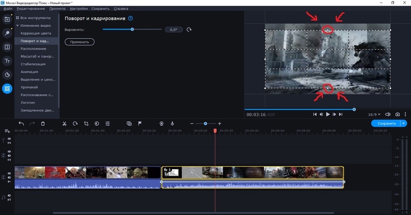Step one frame forward
Image resolution: width=411 pixels, height=215 pixels.
coord(334,114)
